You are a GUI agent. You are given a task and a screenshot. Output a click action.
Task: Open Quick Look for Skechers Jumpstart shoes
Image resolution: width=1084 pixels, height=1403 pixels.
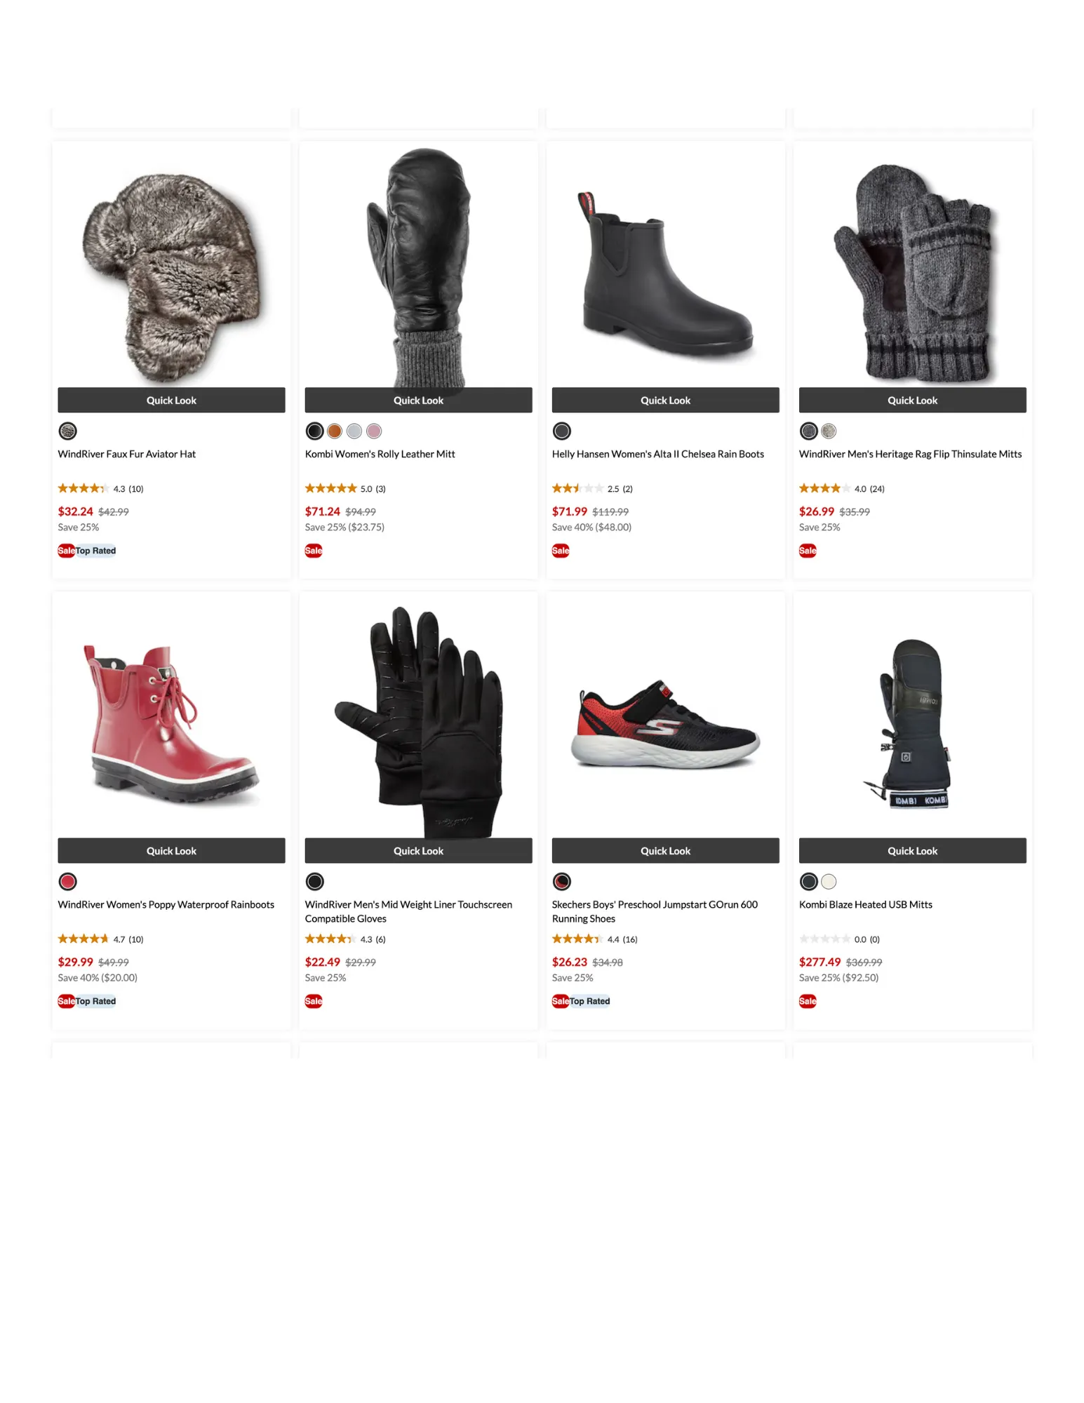[665, 850]
